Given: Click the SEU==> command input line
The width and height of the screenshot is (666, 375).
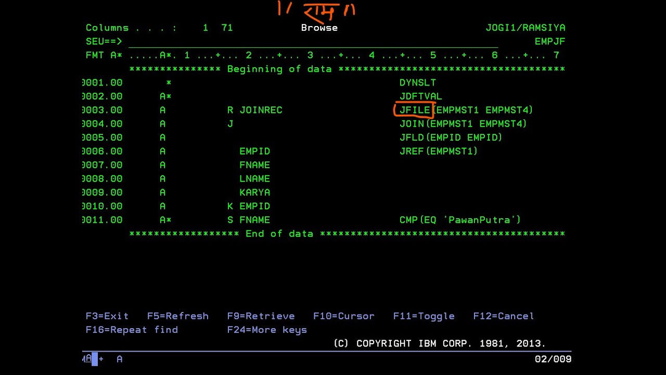Looking at the screenshot, I should click(313, 42).
